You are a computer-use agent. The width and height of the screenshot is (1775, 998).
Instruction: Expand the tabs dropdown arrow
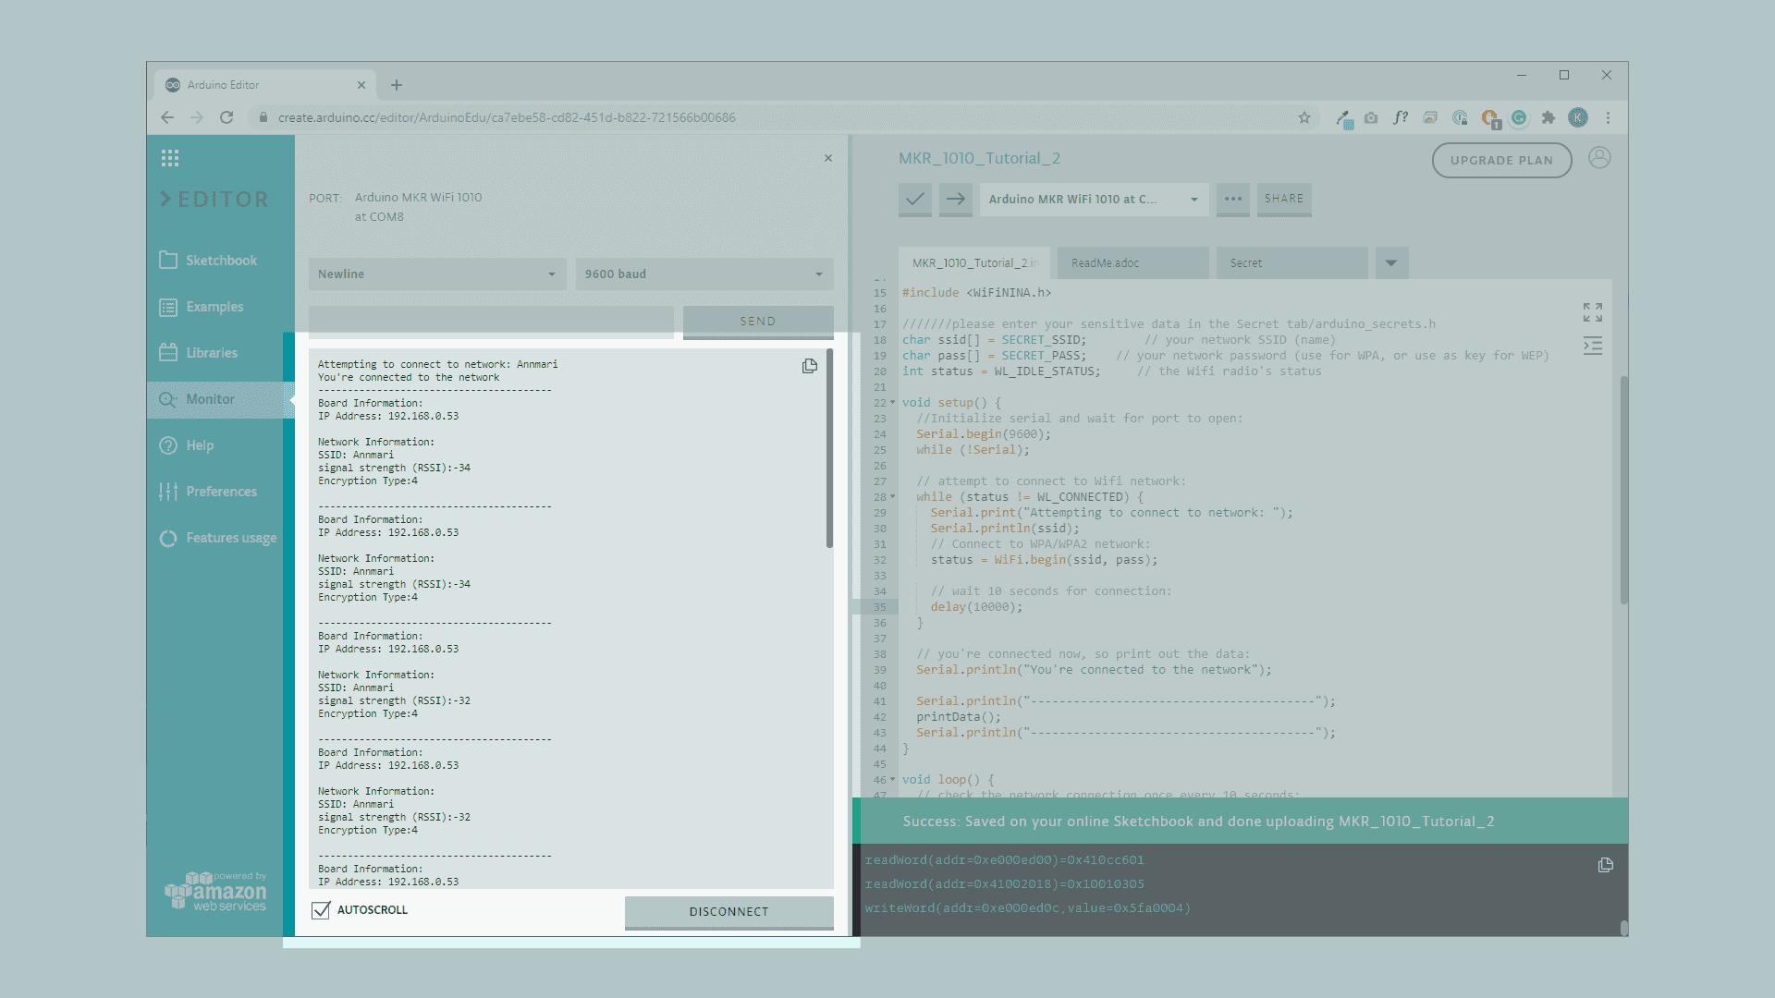pyautogui.click(x=1391, y=263)
